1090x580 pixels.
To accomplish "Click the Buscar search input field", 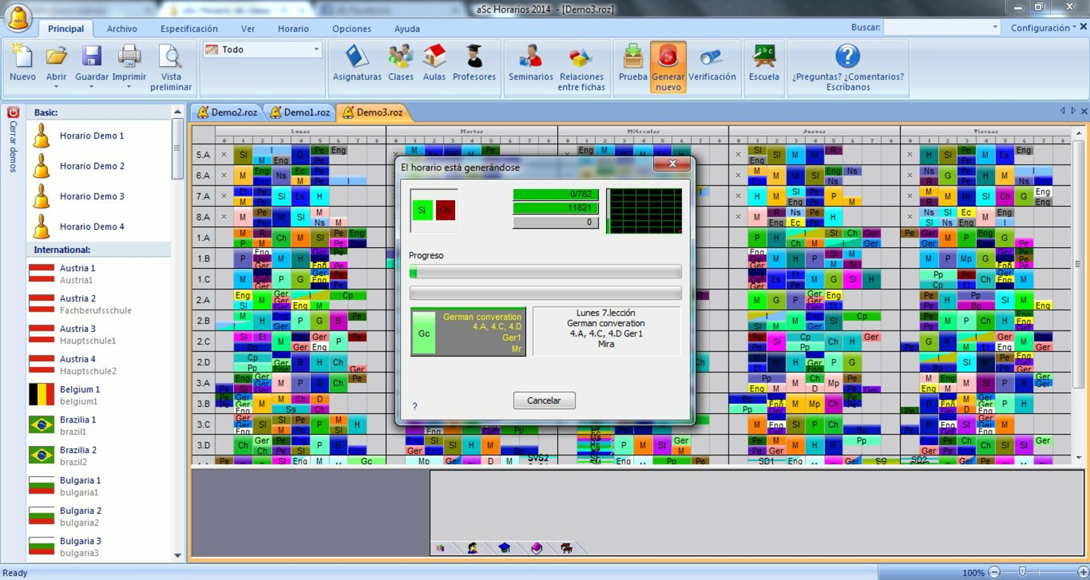I will click(x=936, y=28).
